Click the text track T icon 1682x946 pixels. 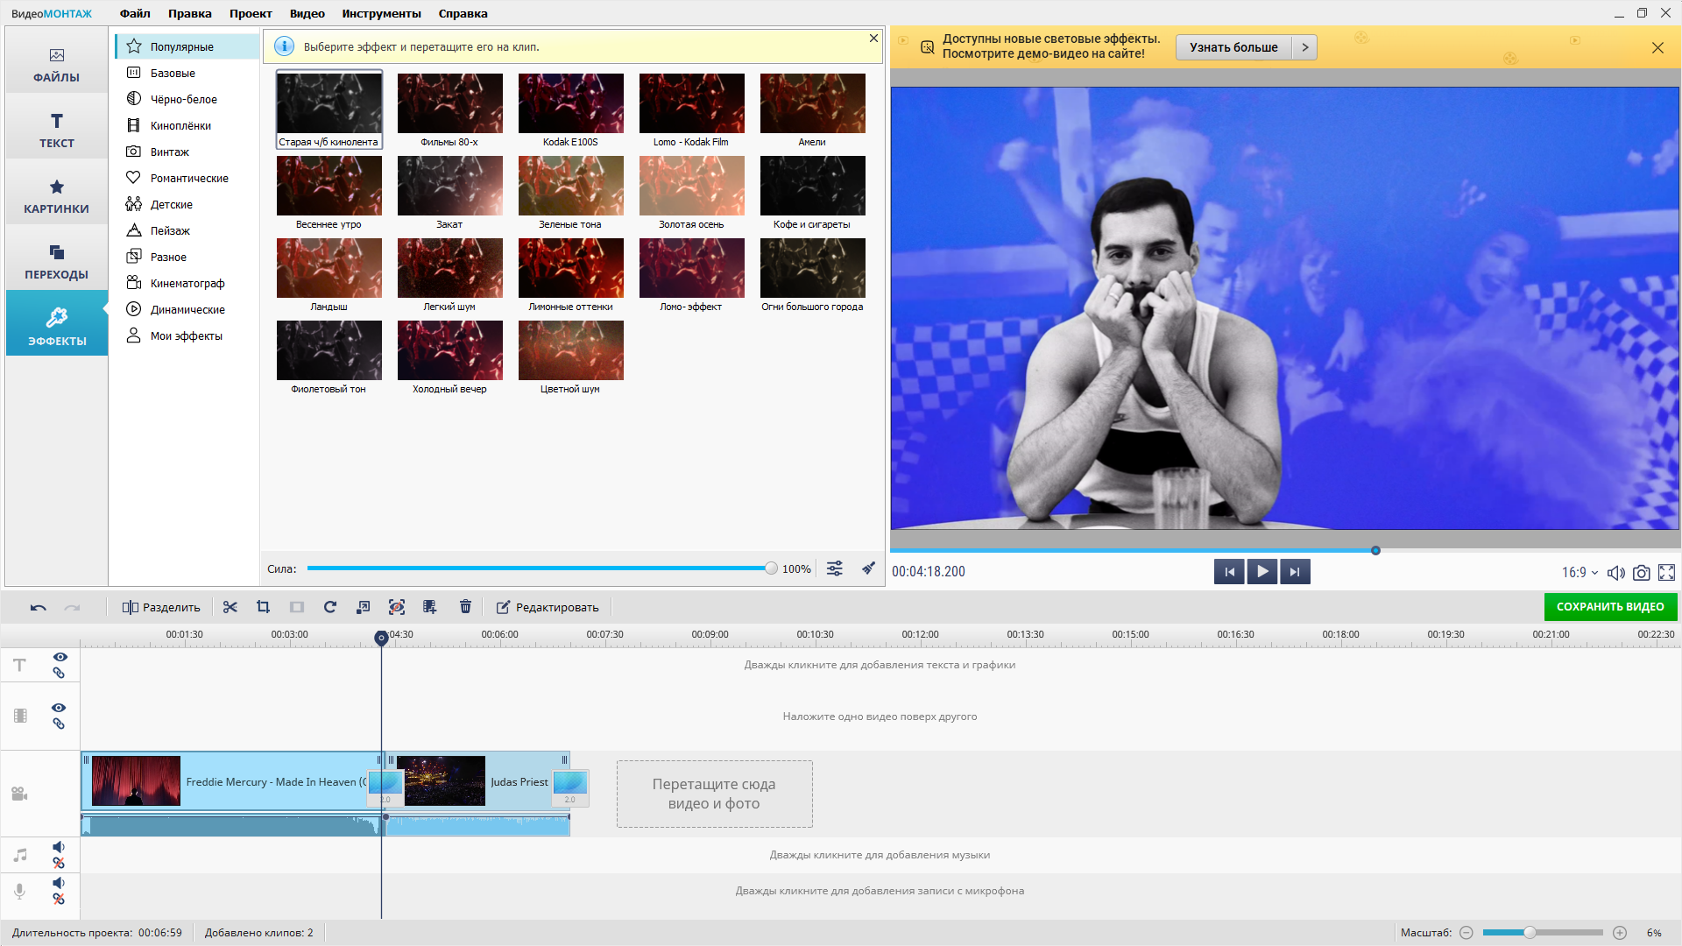click(x=19, y=666)
